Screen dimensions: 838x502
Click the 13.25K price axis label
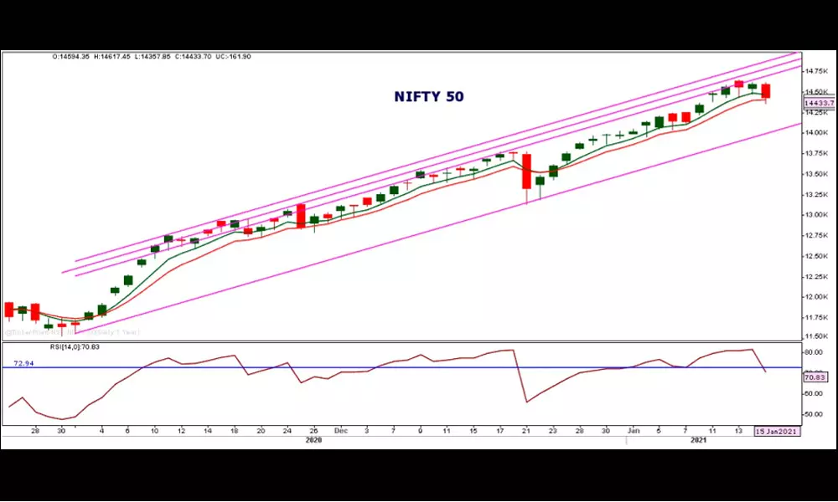point(818,195)
